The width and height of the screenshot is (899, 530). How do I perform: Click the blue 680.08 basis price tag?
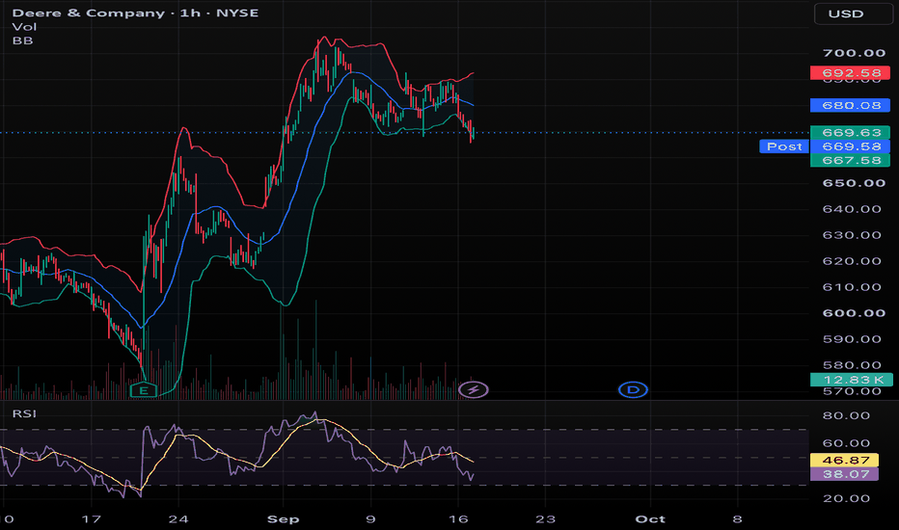tap(850, 105)
